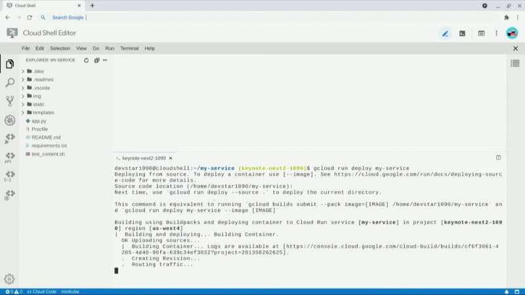This screenshot has height=295, width=525.
Task: Click the Cloud Build logs console URL
Action: pyautogui.click(x=392, y=246)
